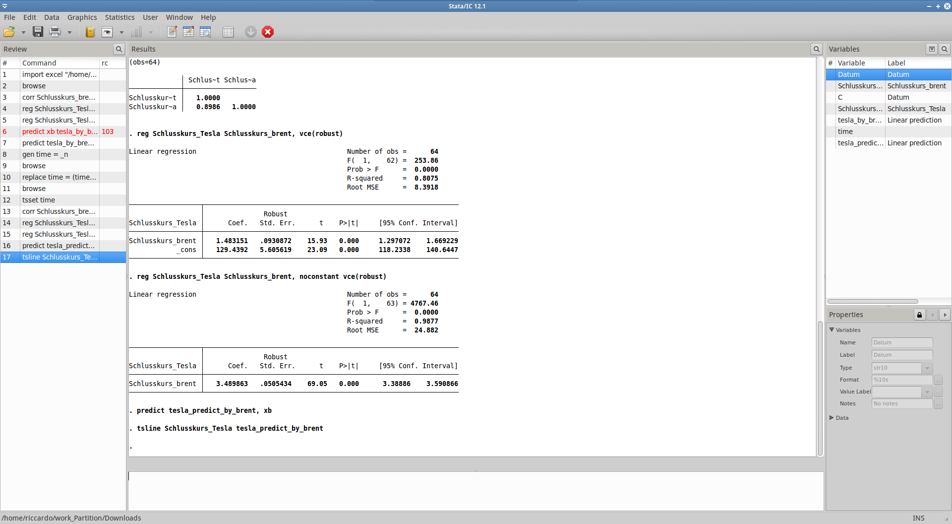The width and height of the screenshot is (952, 524).
Task: Click the Notes field showing No notes
Action: tap(902, 404)
